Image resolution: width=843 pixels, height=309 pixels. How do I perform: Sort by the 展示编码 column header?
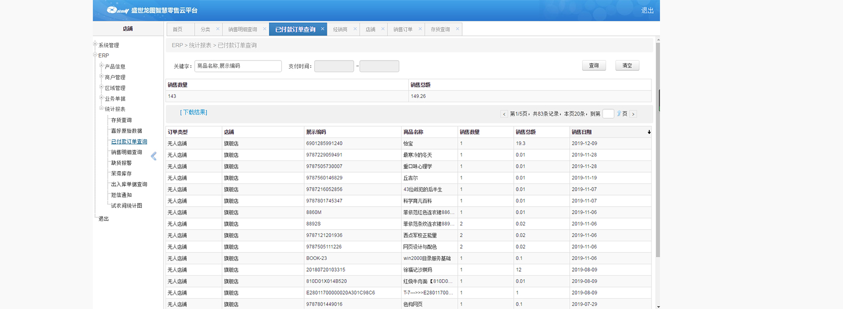[352, 132]
